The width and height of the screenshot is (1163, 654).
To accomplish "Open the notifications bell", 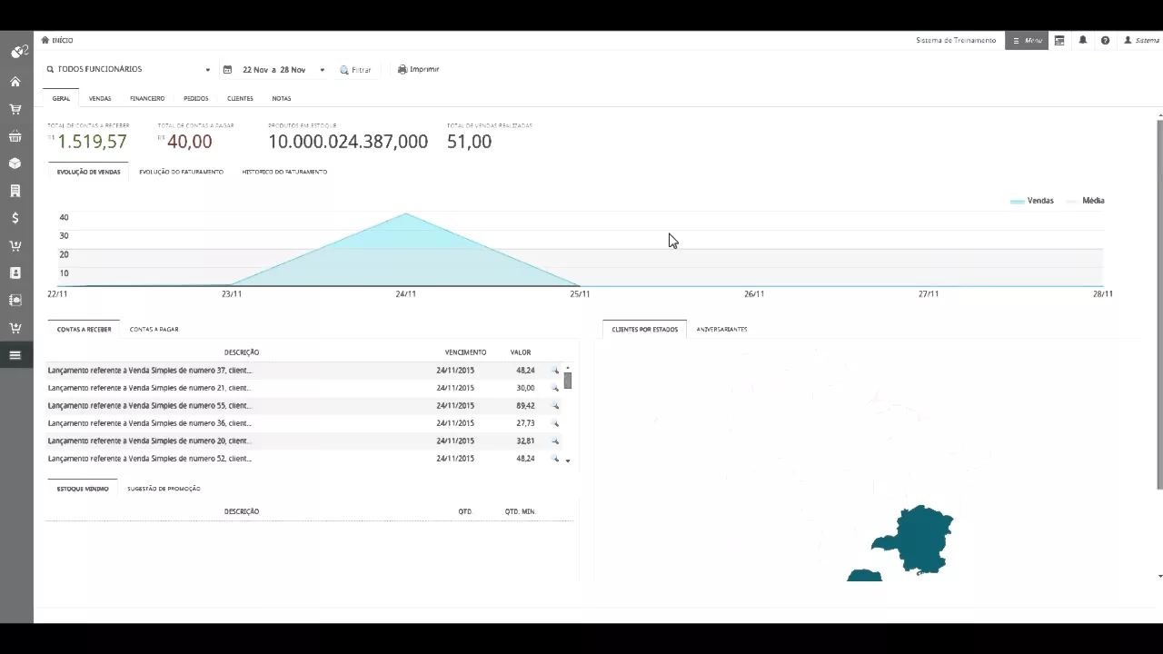I will tap(1083, 41).
